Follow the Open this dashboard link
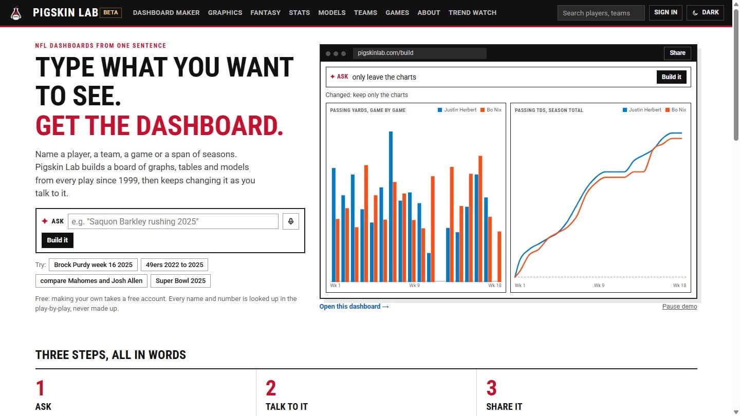The width and height of the screenshot is (740, 416). click(354, 307)
